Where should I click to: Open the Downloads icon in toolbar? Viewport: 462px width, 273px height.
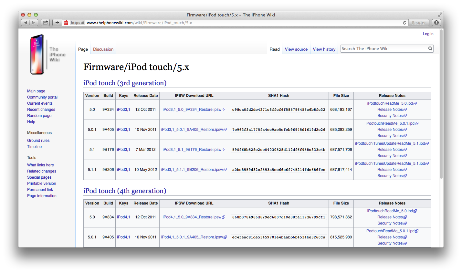[436, 23]
